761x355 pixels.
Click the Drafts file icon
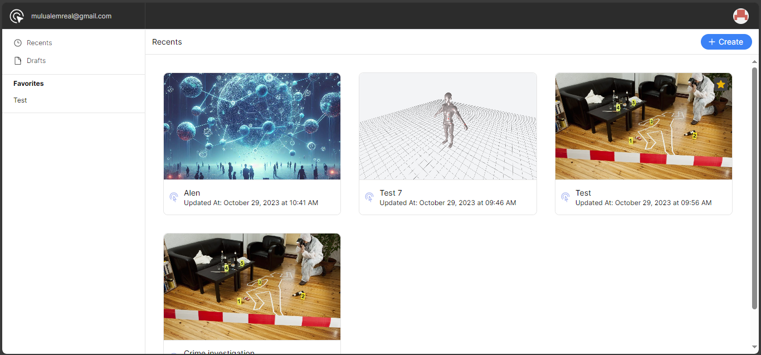pyautogui.click(x=18, y=61)
